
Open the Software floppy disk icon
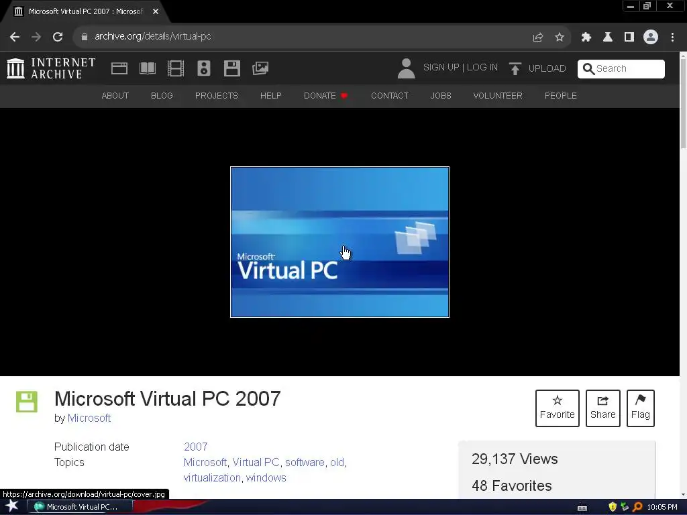point(231,68)
